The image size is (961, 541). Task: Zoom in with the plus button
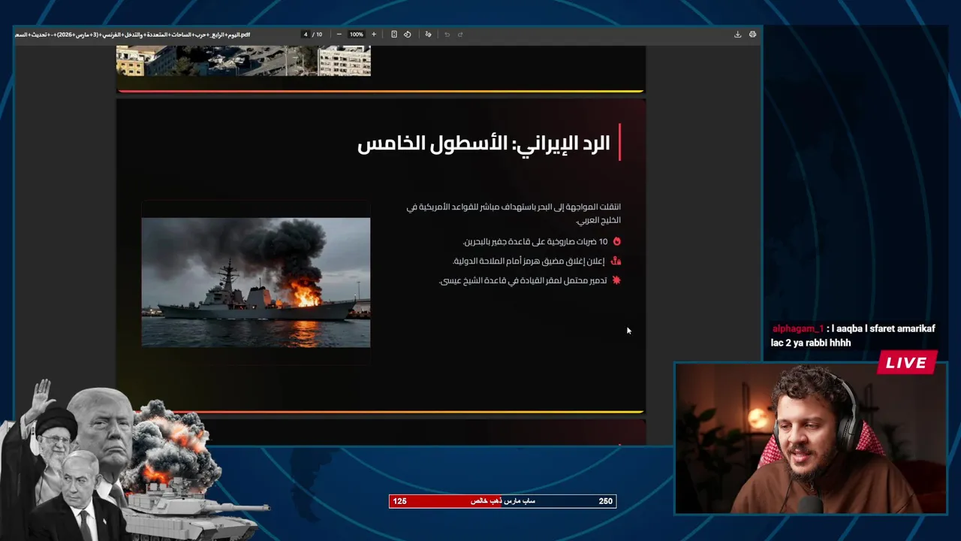click(374, 35)
